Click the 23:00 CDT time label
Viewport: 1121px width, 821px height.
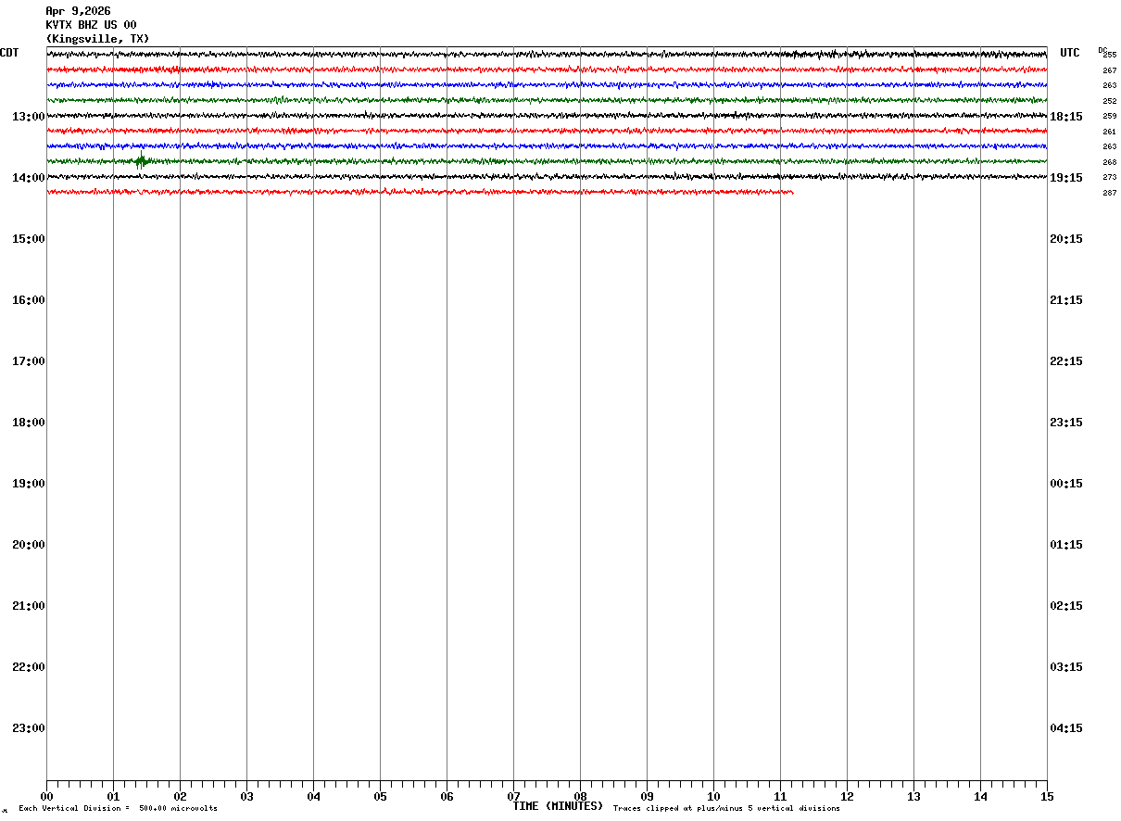tap(29, 727)
